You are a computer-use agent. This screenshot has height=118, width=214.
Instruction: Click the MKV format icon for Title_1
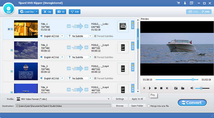click(x=123, y=26)
